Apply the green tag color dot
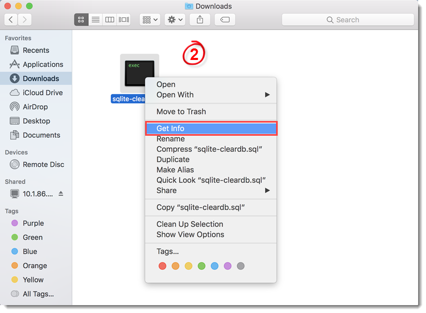 (201, 266)
